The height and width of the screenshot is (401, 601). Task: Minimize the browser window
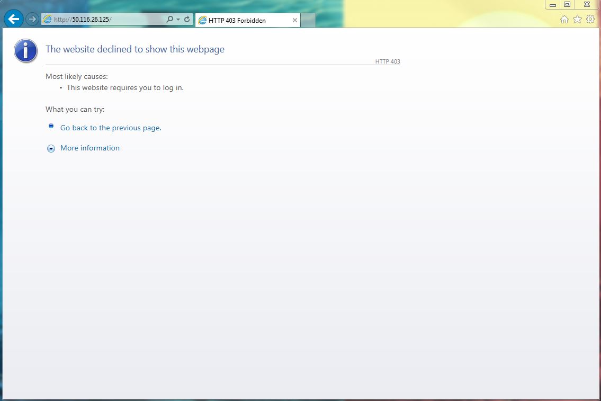coord(553,5)
